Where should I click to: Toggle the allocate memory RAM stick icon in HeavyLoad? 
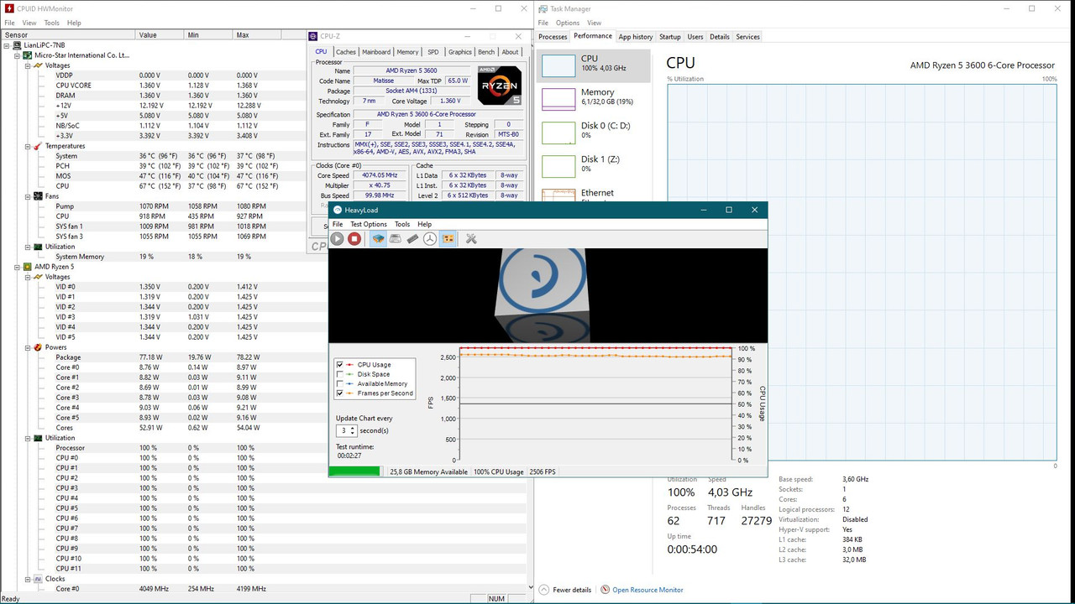(x=412, y=239)
